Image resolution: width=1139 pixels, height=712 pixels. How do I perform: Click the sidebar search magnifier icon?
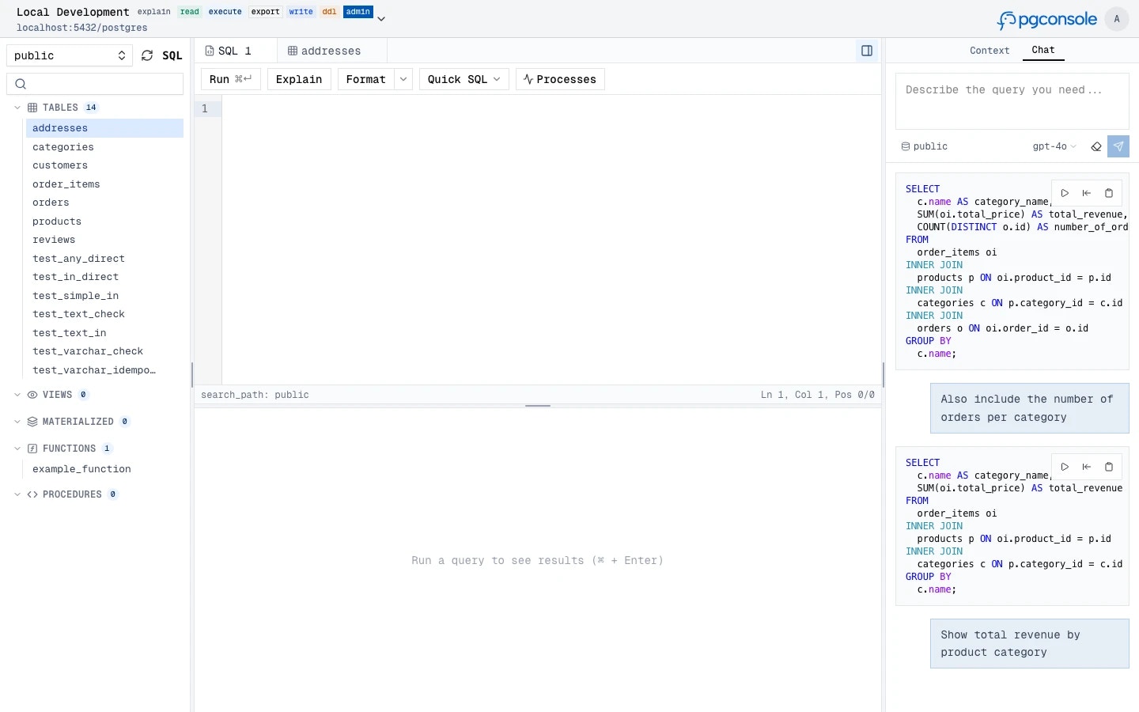click(21, 84)
